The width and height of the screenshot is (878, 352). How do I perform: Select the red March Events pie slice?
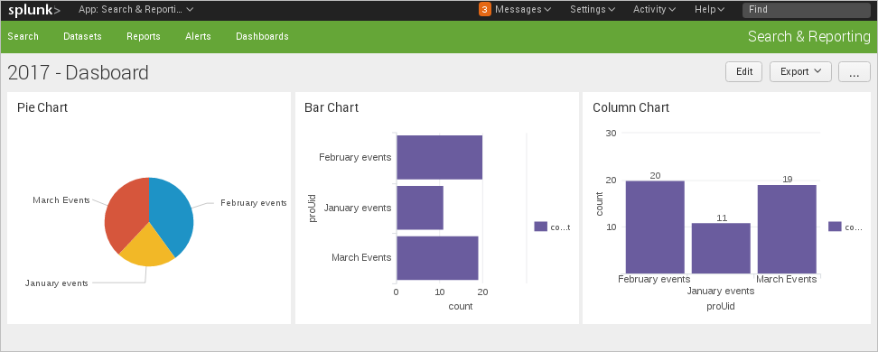tap(126, 213)
